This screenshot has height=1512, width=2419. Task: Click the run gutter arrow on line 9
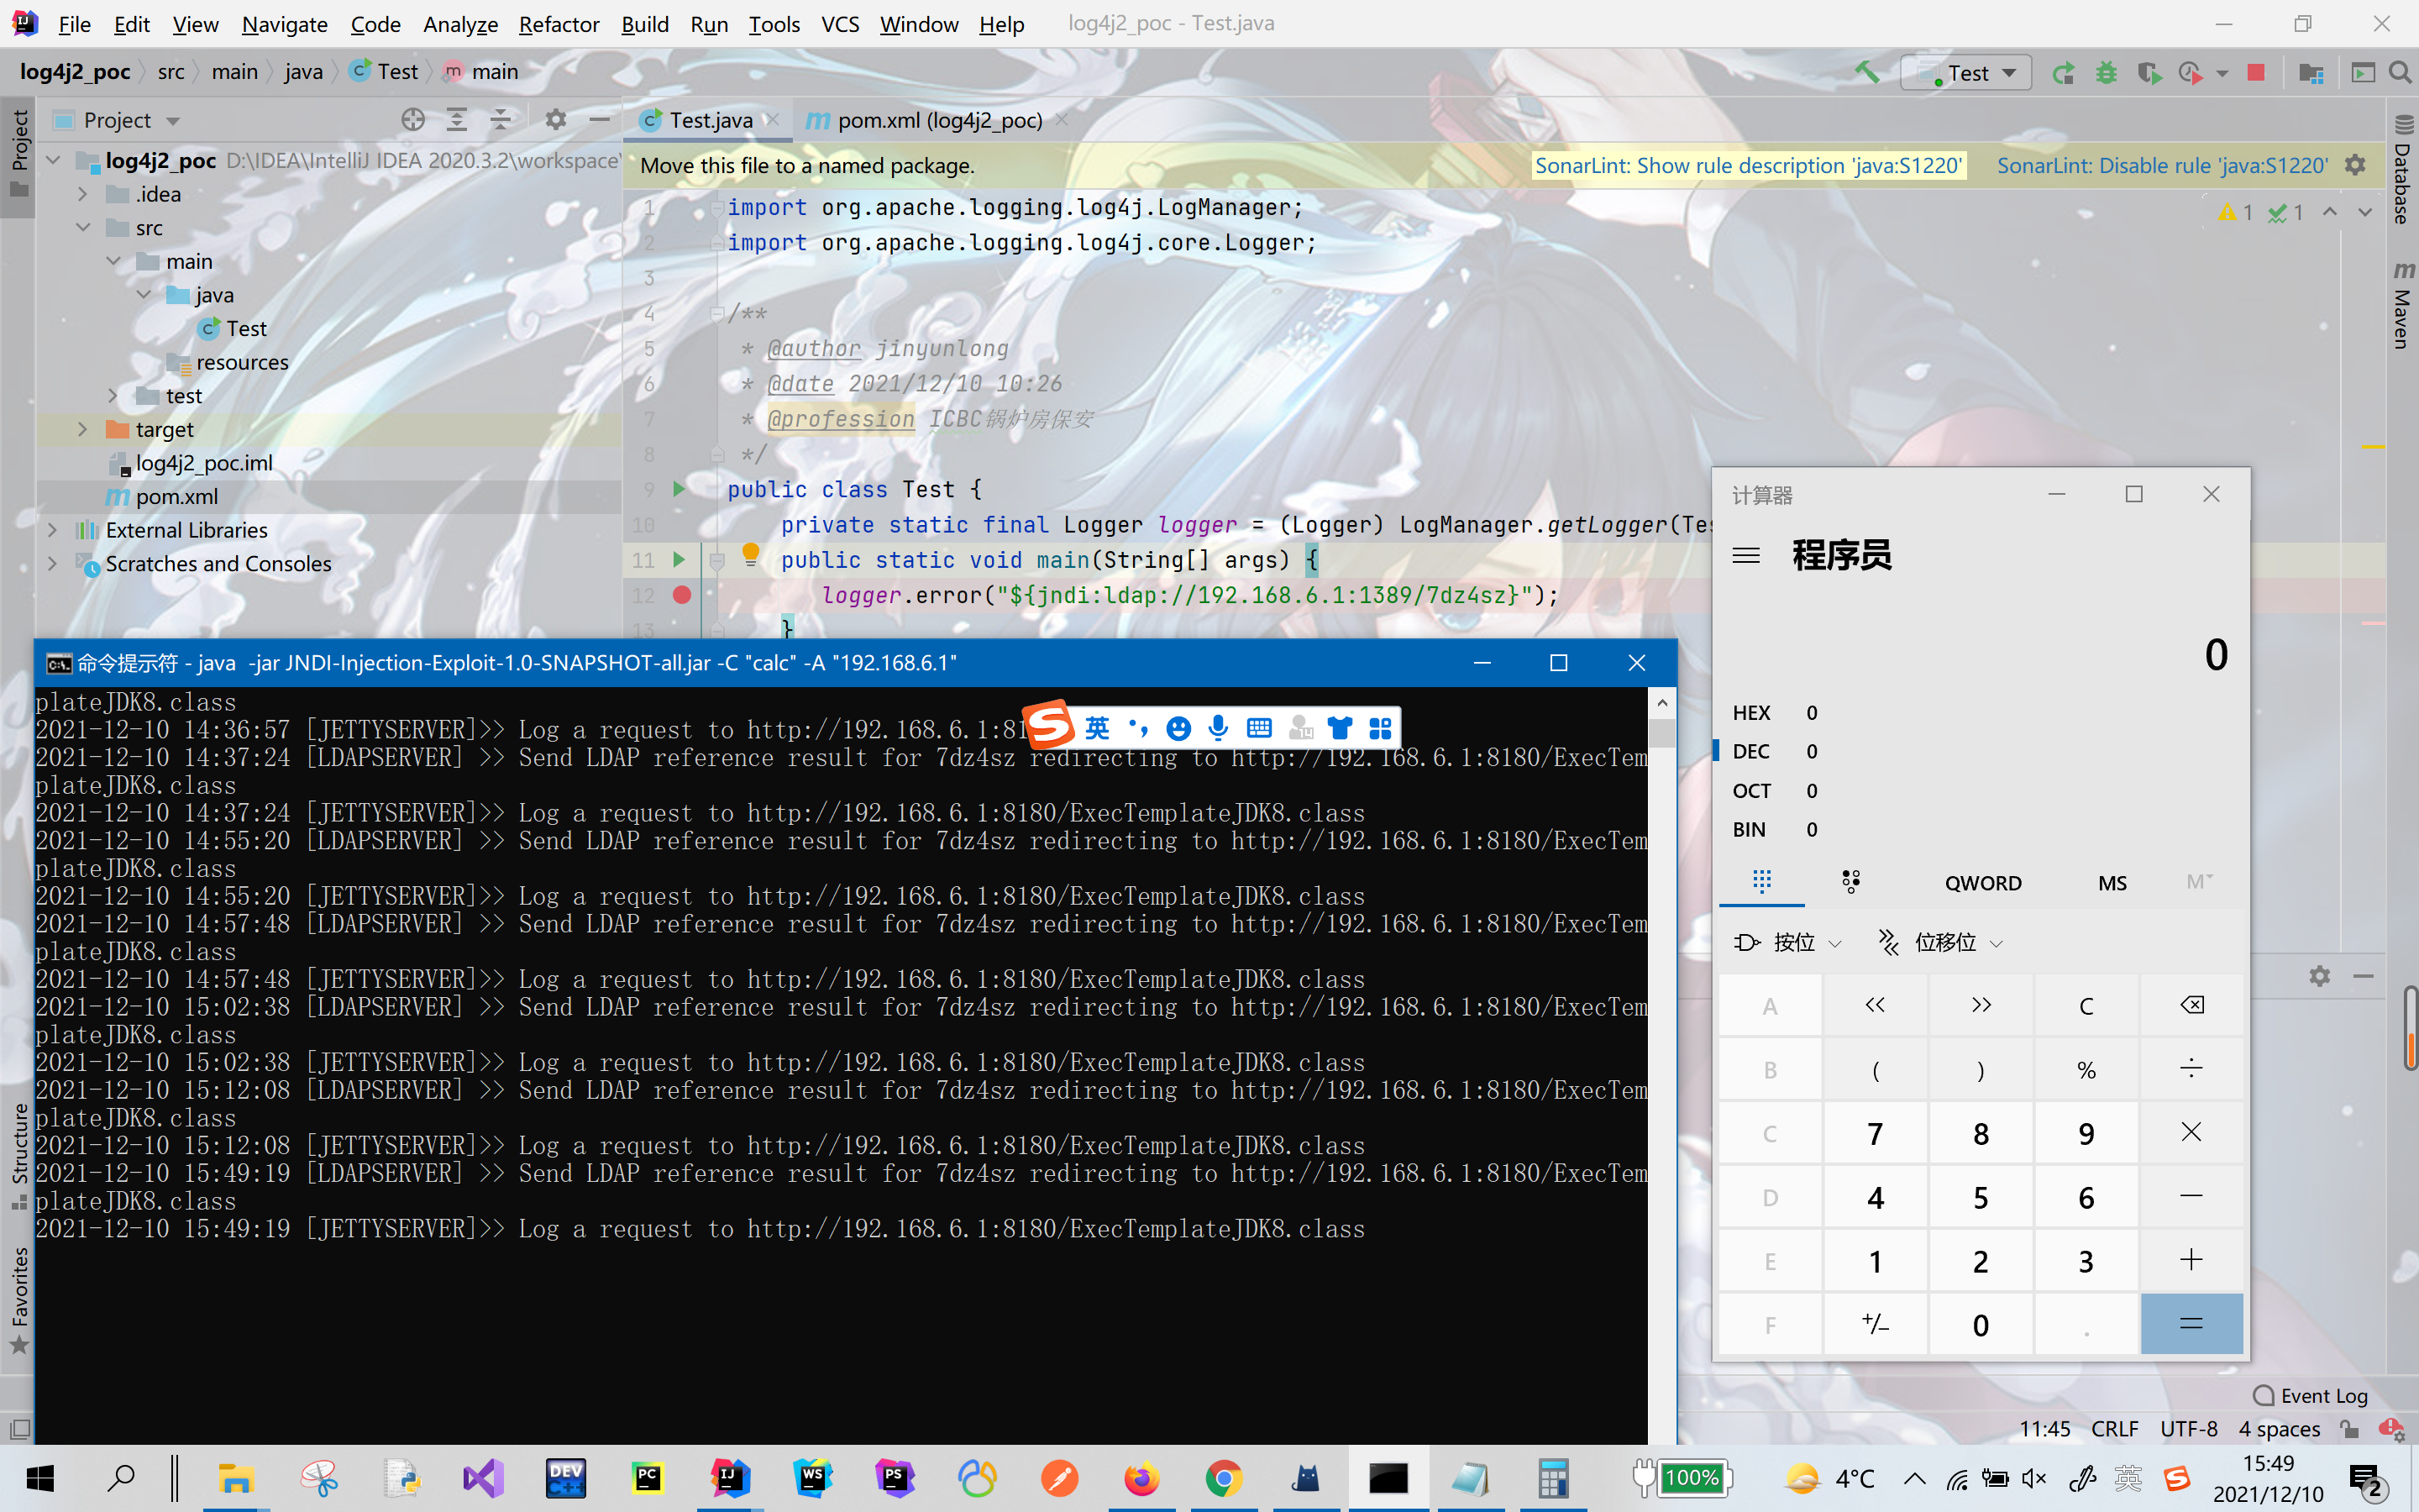pos(679,489)
